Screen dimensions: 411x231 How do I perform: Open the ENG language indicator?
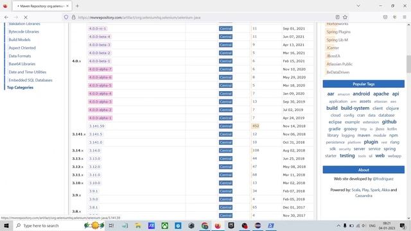[372, 226]
